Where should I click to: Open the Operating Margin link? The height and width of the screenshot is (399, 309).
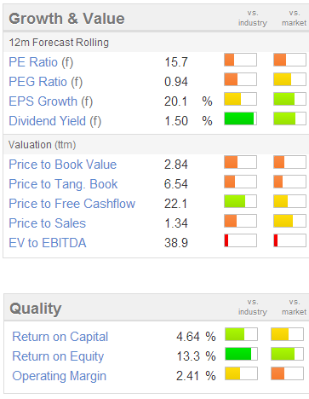59,376
